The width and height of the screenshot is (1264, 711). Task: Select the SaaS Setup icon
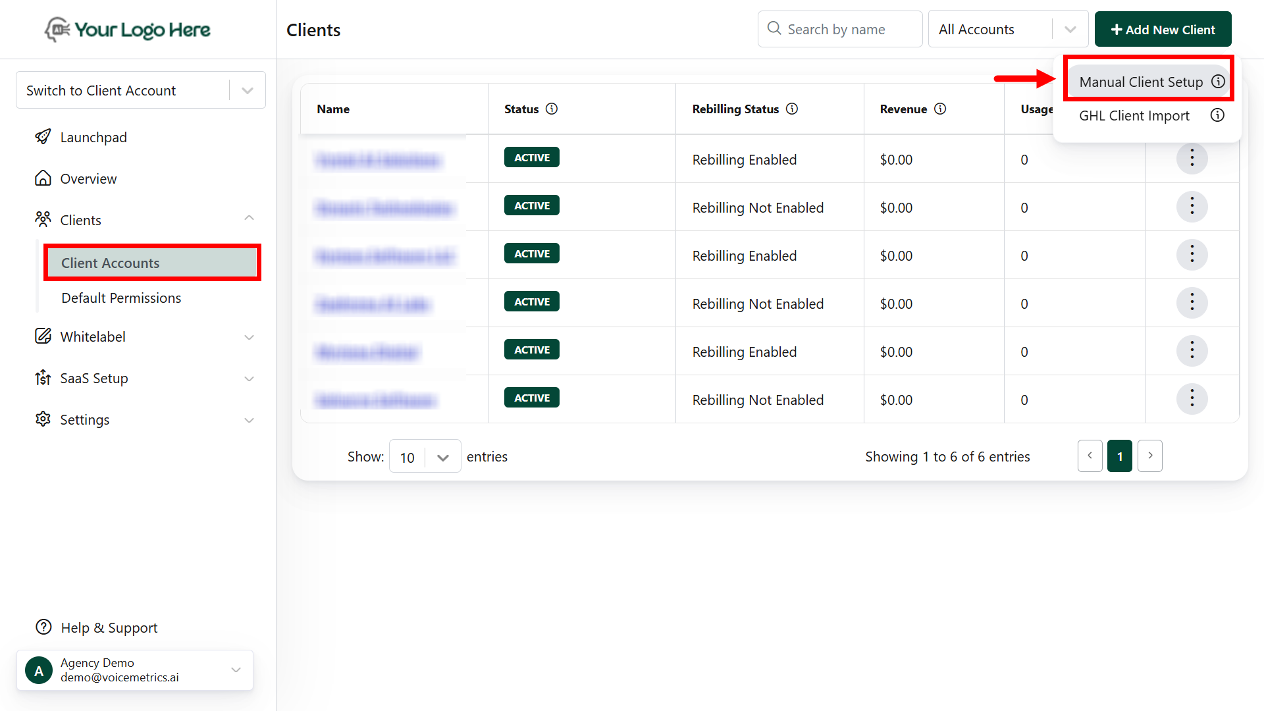(43, 378)
